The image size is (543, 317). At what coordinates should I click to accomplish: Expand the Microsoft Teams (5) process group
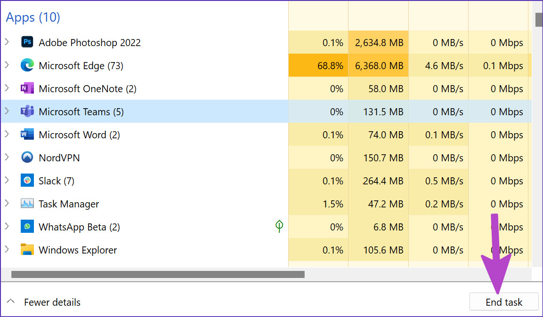(7, 111)
